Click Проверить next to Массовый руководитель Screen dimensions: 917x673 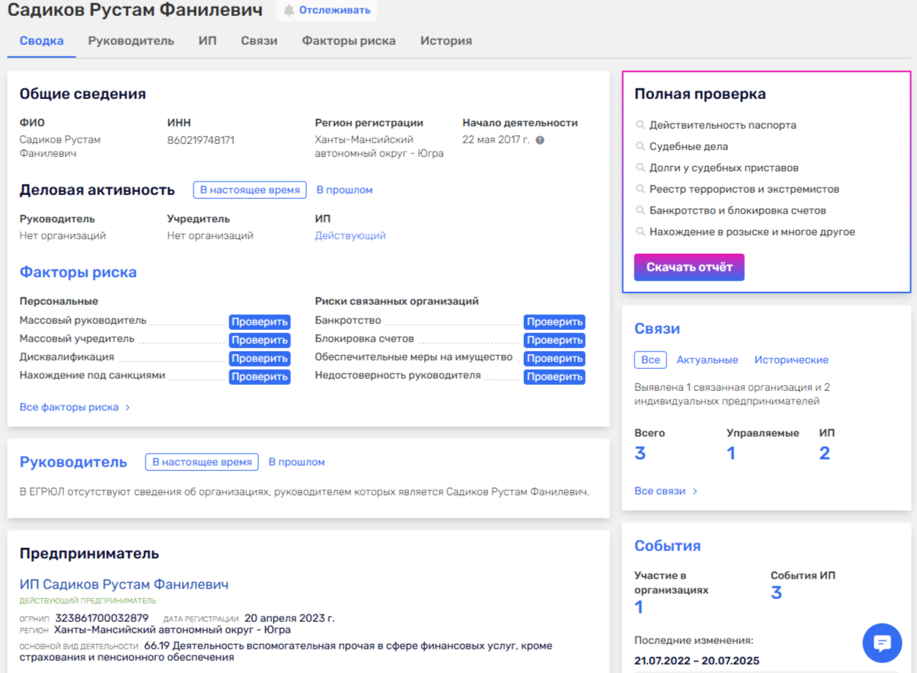coord(260,322)
